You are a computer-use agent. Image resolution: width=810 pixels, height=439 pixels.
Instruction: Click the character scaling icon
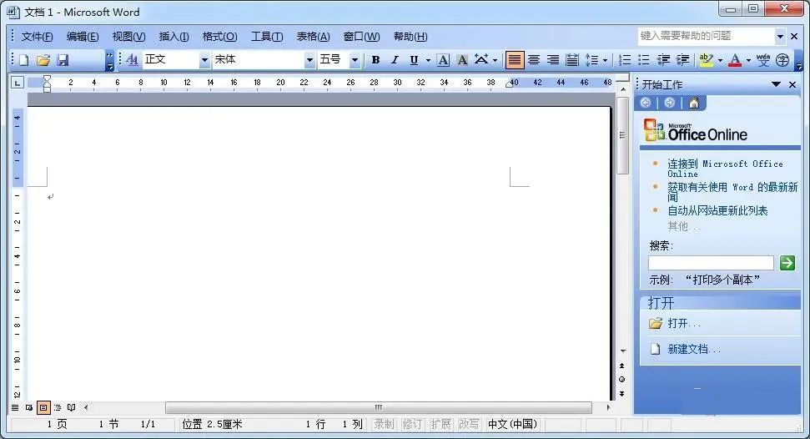(481, 60)
